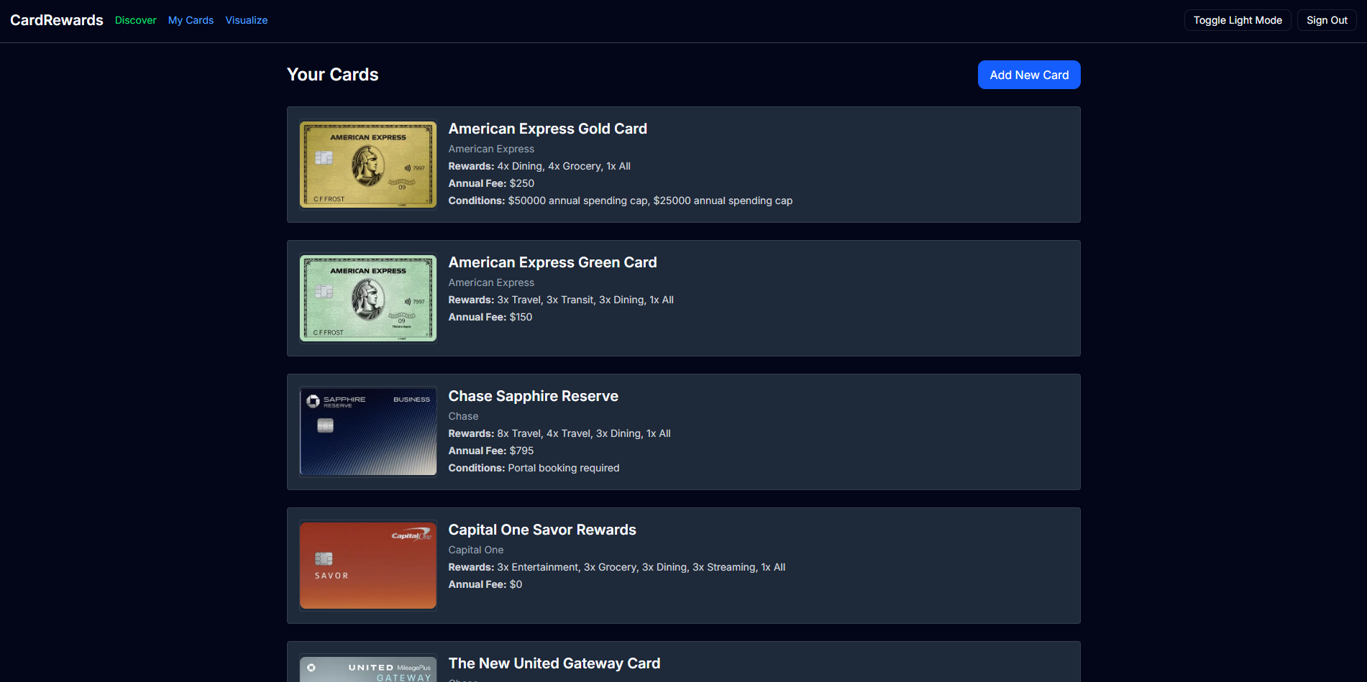Open the American Express Green Card title
1367x682 pixels.
[553, 262]
